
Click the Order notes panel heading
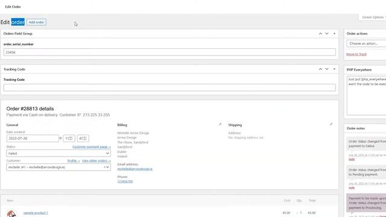356,128
